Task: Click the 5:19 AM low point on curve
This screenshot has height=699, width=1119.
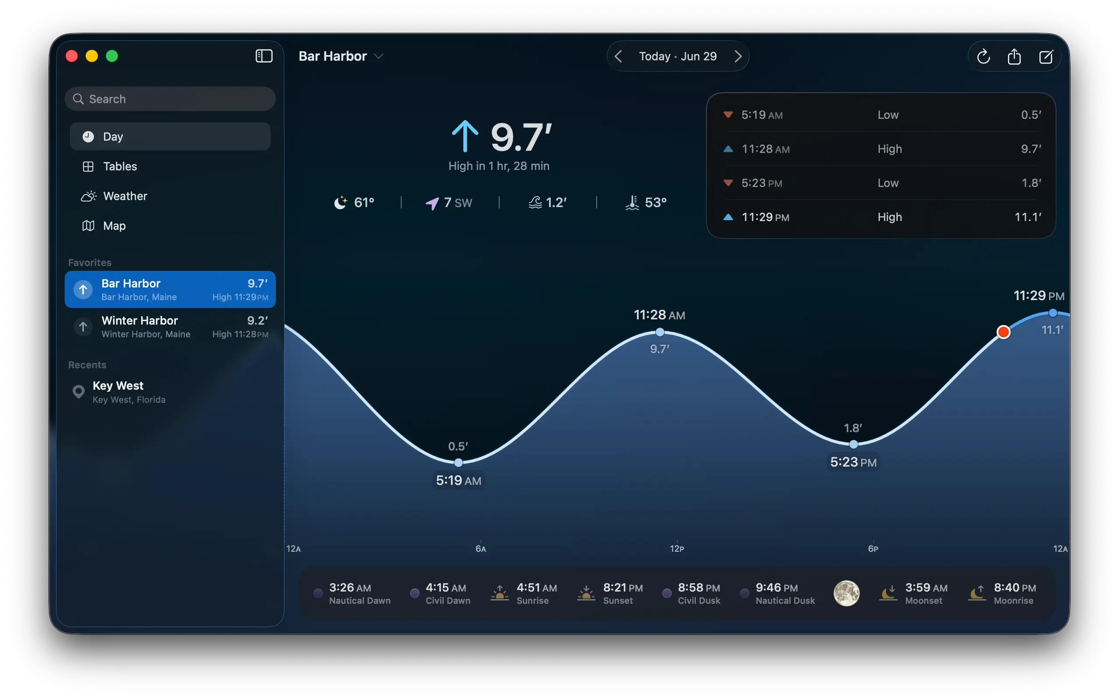Action: click(458, 462)
